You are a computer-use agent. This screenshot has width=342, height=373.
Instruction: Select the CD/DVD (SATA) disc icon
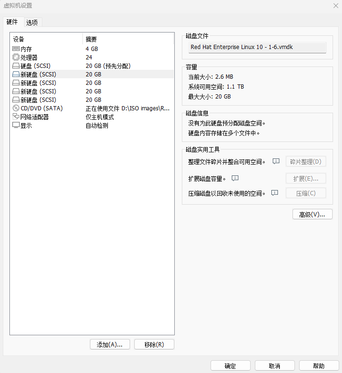(x=16, y=108)
